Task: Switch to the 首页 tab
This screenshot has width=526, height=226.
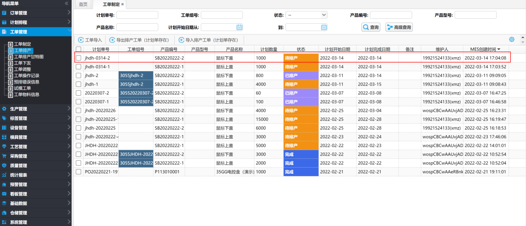Action: click(83, 4)
